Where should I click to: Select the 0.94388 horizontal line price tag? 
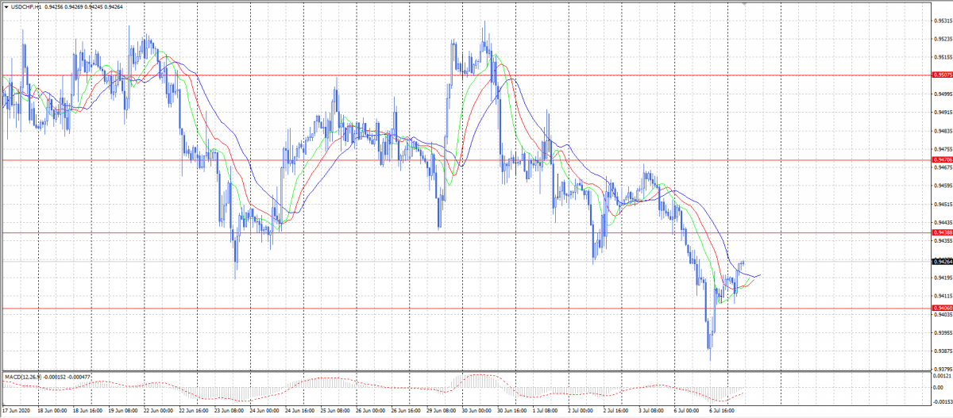pyautogui.click(x=943, y=232)
